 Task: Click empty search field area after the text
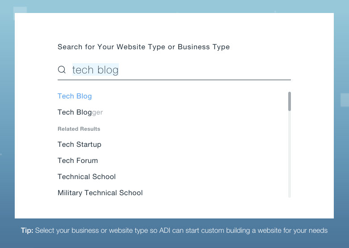click(x=205, y=69)
